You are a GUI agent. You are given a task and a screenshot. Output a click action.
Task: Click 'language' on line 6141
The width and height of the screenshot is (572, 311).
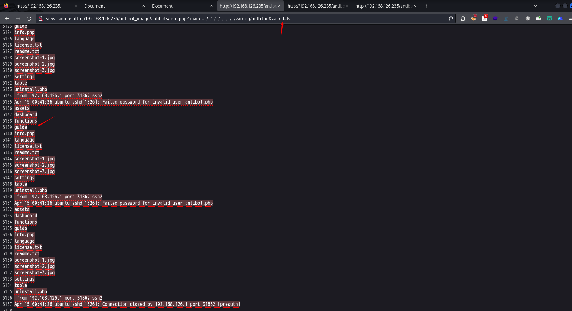click(24, 140)
